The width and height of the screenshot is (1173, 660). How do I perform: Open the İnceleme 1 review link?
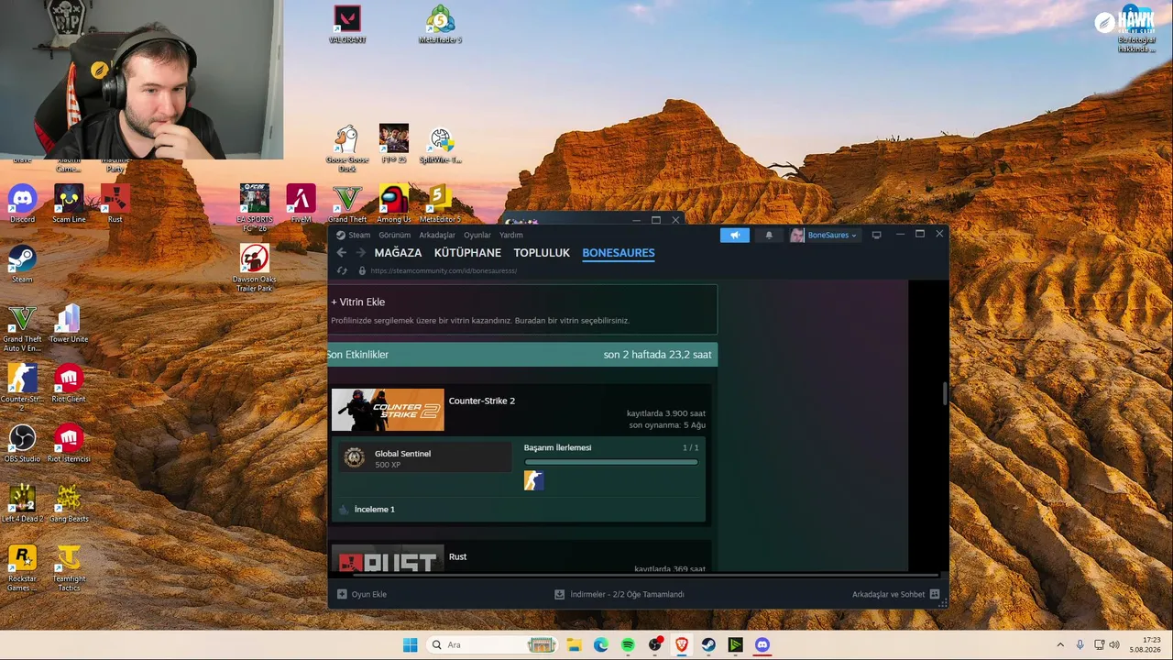[x=375, y=509]
